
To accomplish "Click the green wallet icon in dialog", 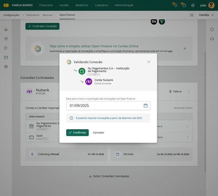I will [82, 71].
